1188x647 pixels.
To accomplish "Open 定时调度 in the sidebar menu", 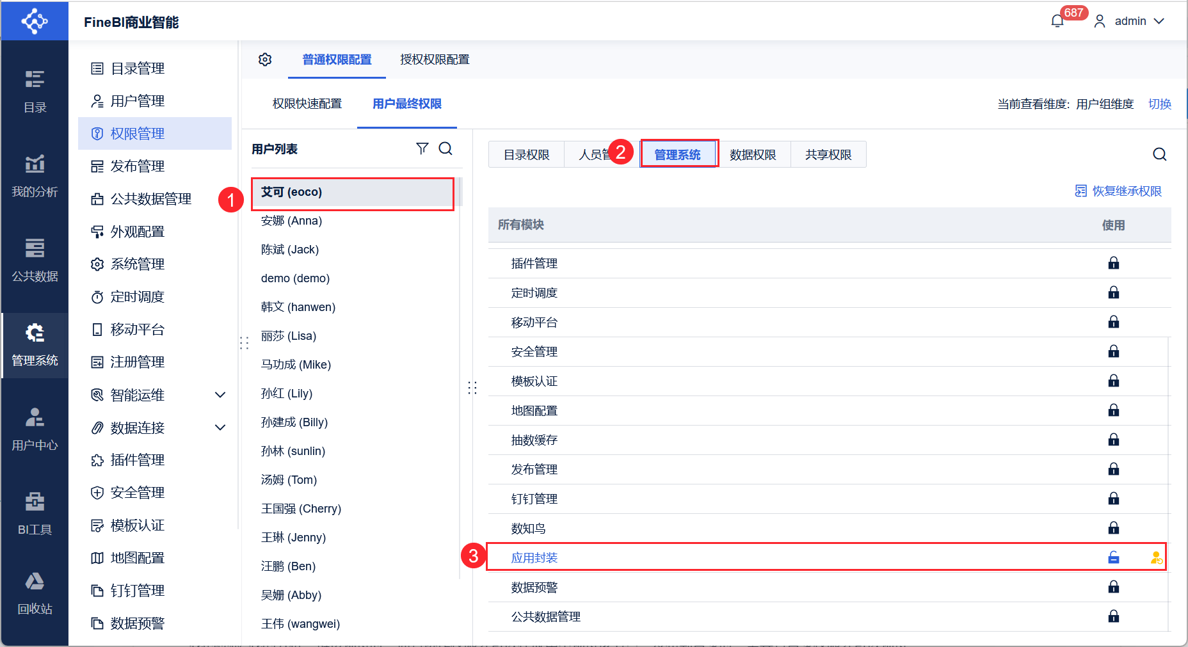I will pos(155,297).
